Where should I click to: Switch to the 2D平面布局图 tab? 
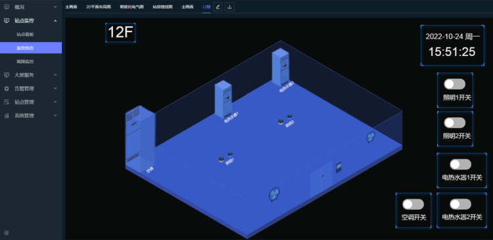point(99,7)
